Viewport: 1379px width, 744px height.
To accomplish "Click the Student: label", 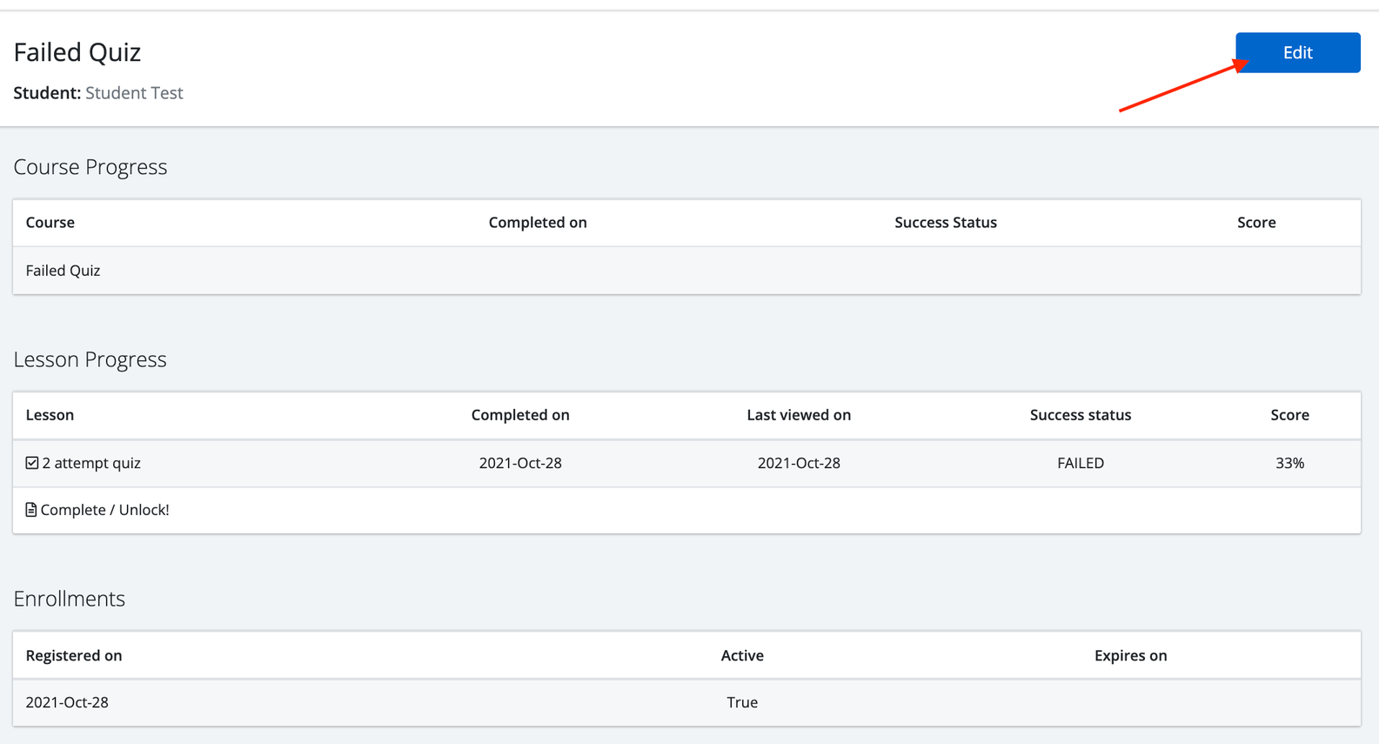I will pos(47,93).
